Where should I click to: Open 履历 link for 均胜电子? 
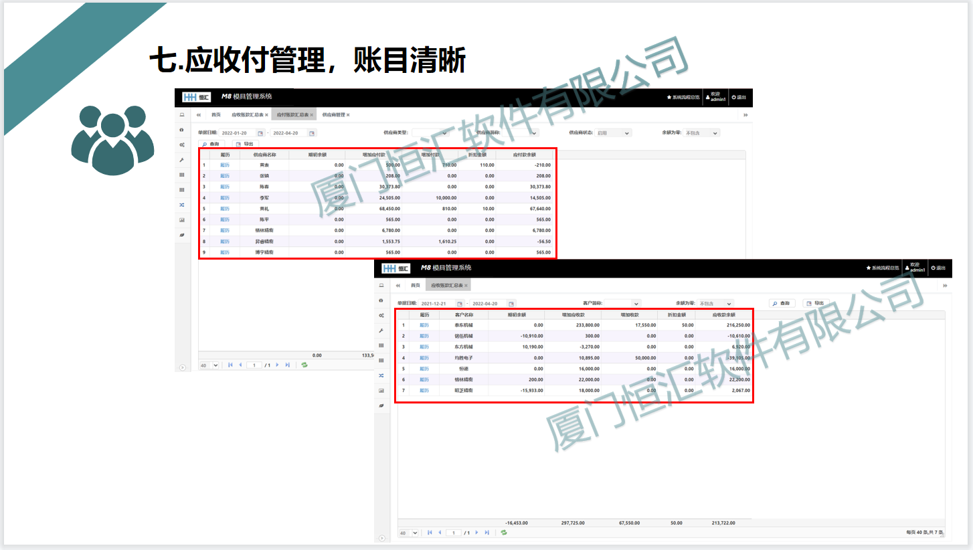pyautogui.click(x=424, y=358)
